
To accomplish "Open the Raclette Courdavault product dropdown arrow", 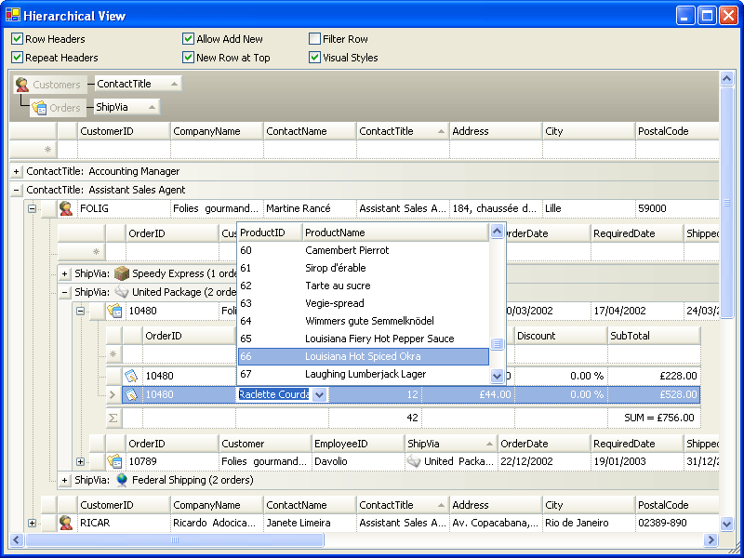I will (x=319, y=394).
